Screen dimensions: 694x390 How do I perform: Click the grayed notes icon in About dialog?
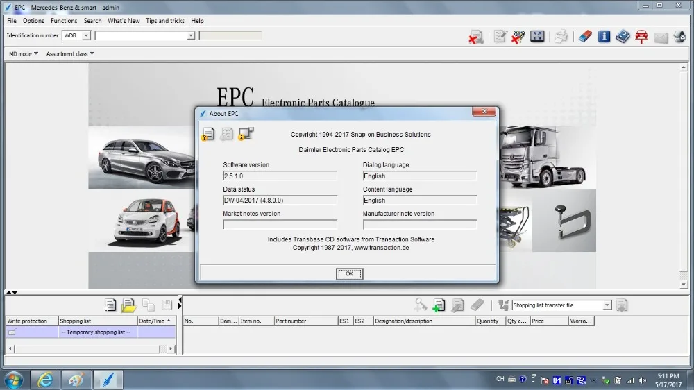[x=227, y=134]
